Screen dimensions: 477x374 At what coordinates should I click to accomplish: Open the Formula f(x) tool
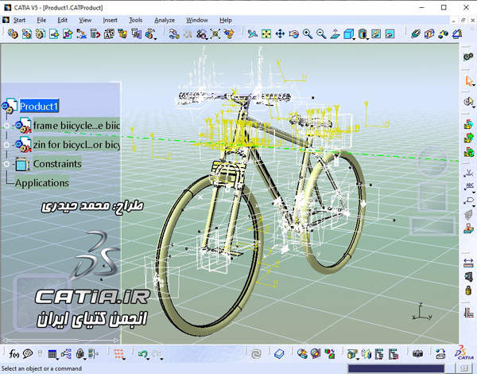pos(14,353)
